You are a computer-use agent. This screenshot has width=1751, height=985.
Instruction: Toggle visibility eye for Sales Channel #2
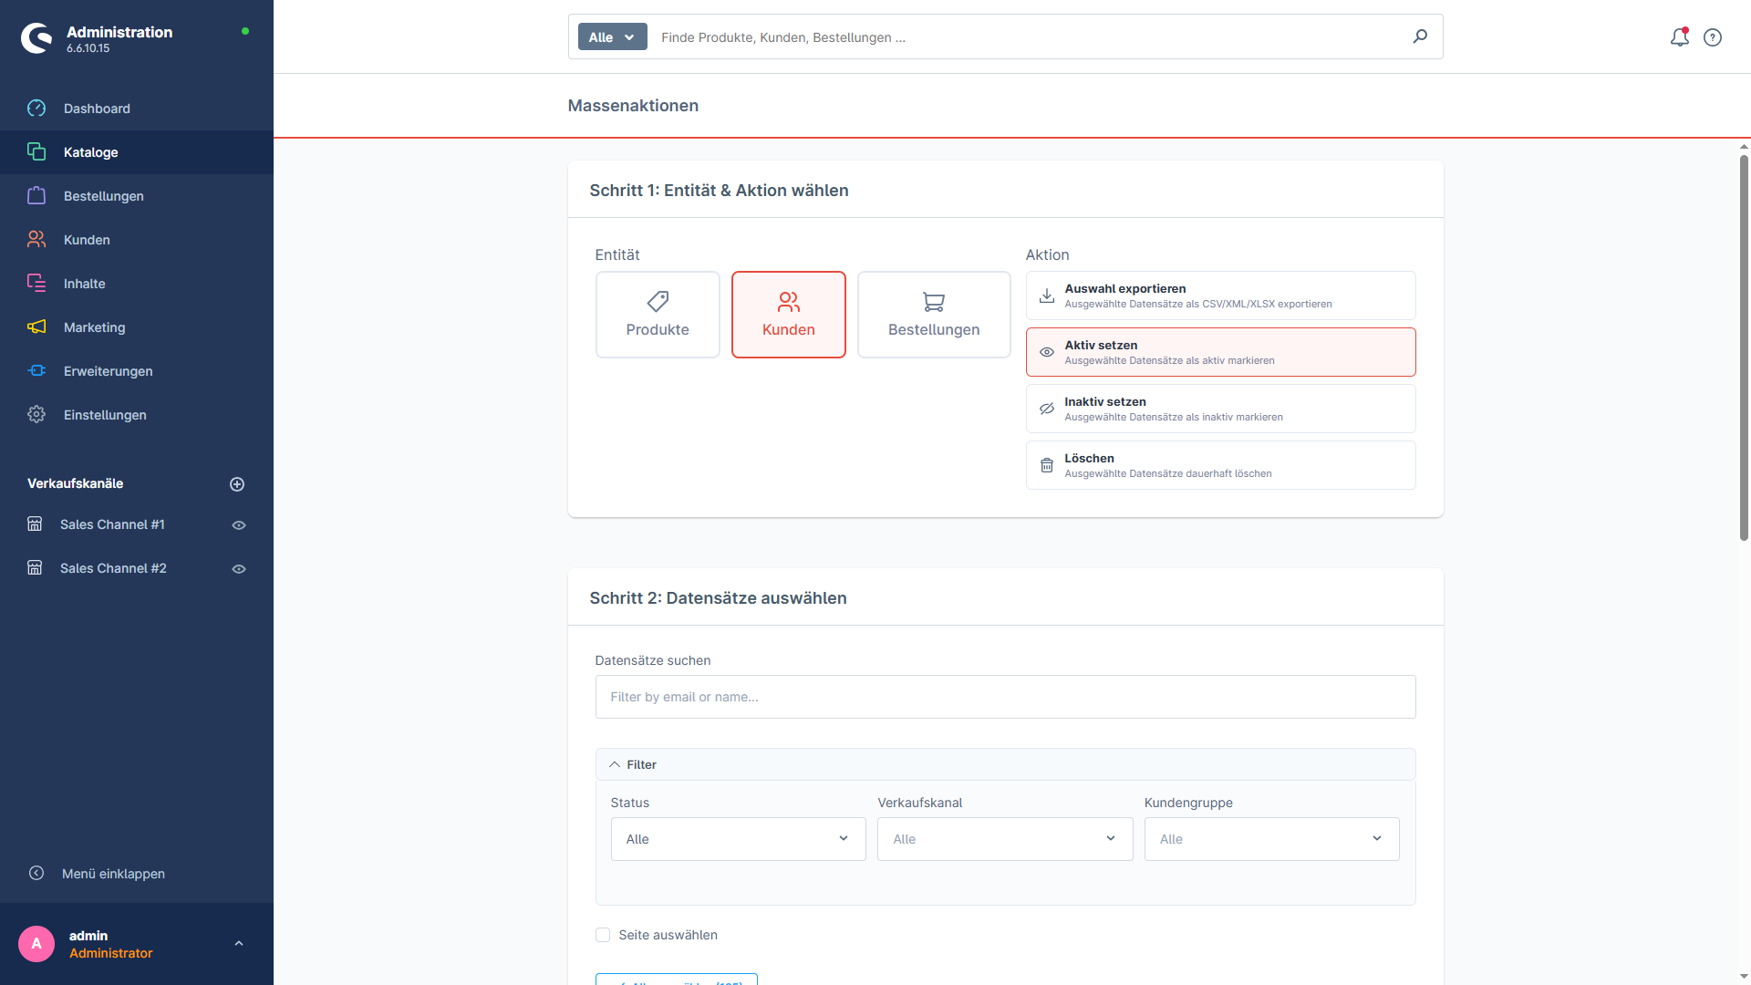point(239,569)
